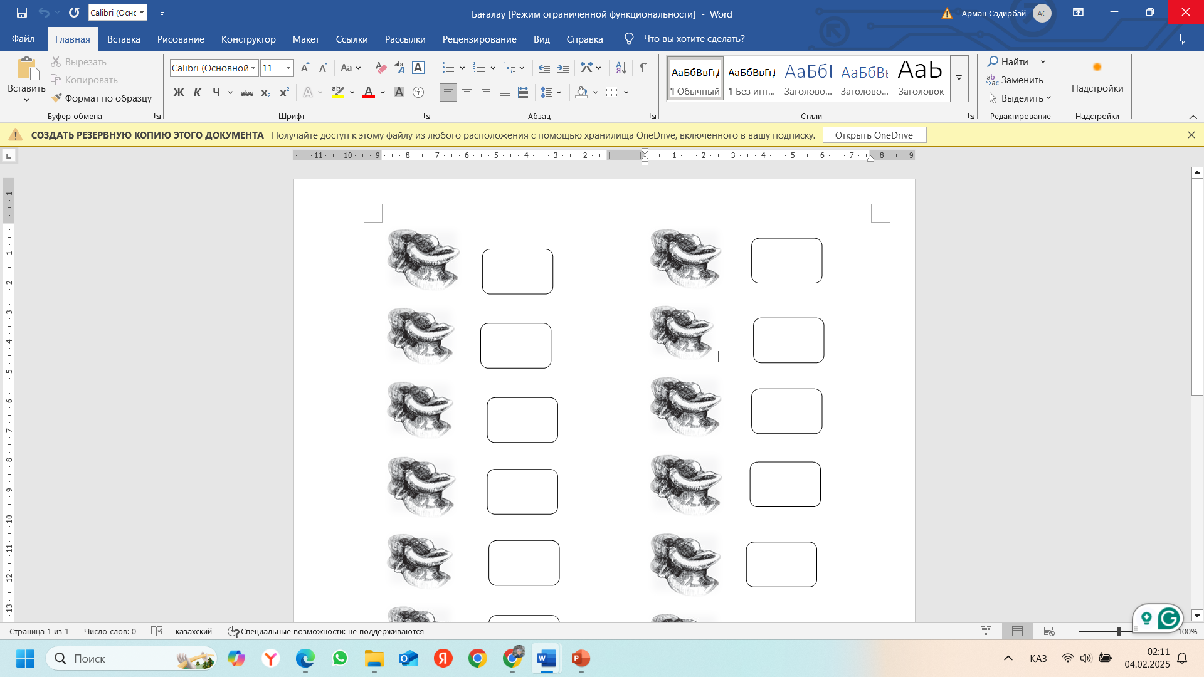Toggle Bold formatting button
Image resolution: width=1204 pixels, height=677 pixels.
[179, 92]
